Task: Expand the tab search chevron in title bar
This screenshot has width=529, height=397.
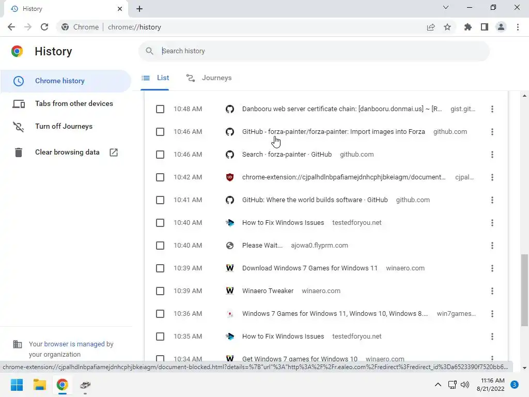Action: point(446,7)
